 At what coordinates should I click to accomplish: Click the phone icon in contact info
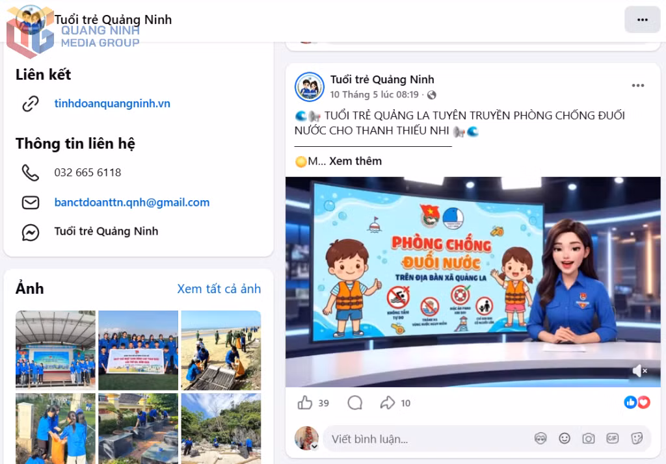(31, 172)
